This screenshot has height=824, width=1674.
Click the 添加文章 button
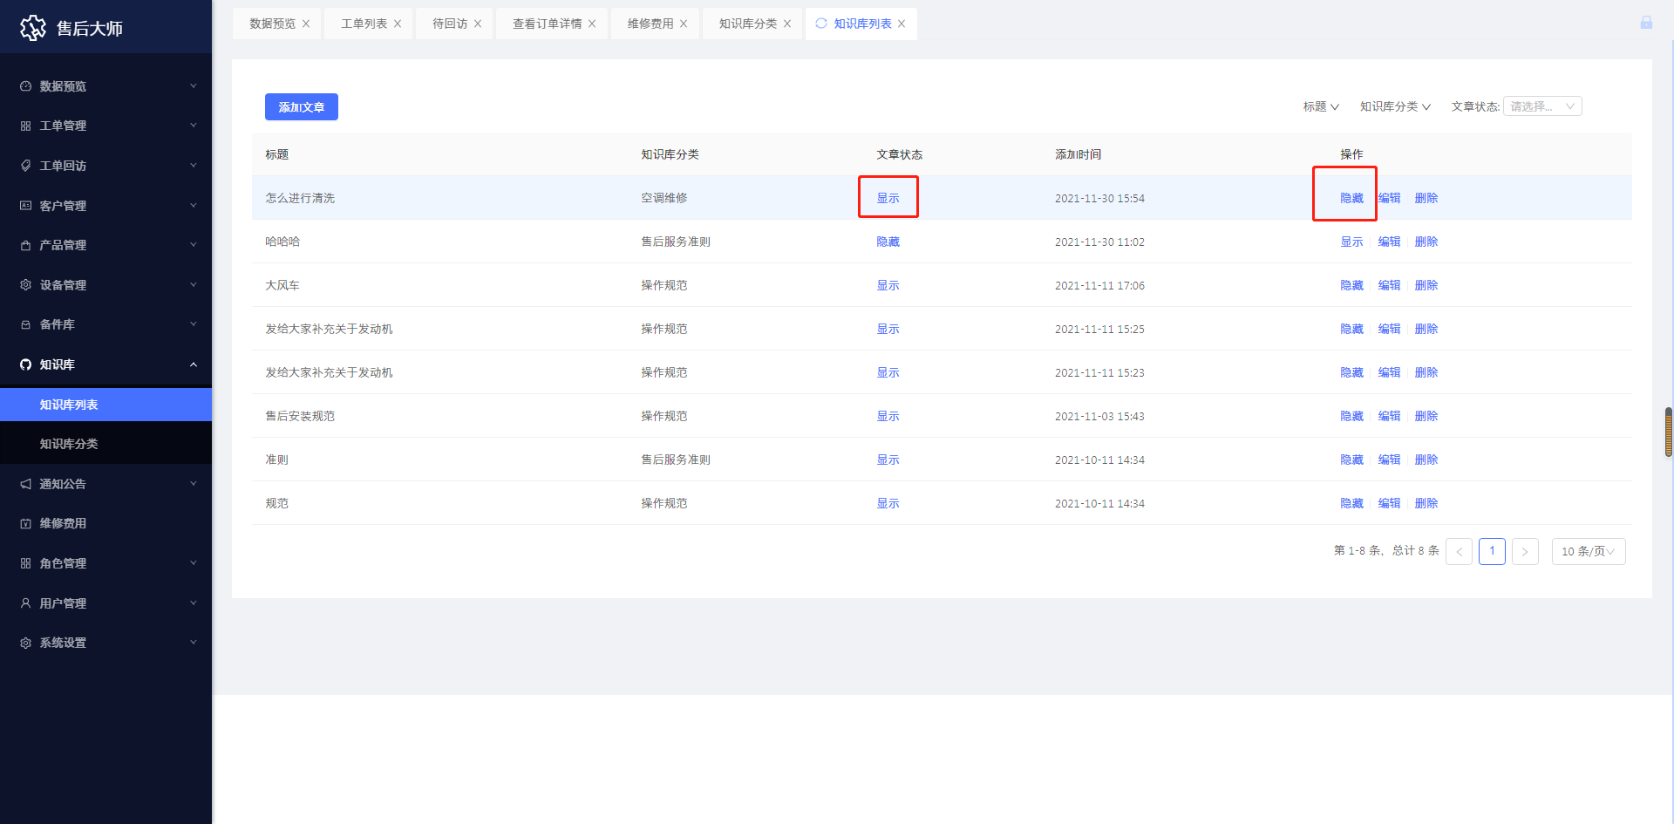tap(301, 107)
